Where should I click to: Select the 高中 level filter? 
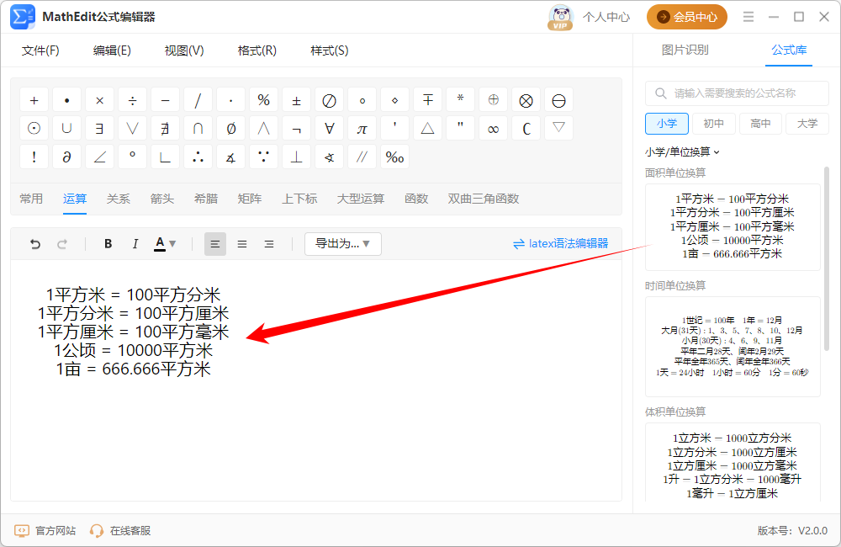760,124
